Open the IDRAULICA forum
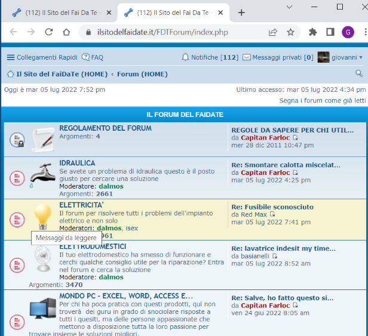 [x=77, y=163]
